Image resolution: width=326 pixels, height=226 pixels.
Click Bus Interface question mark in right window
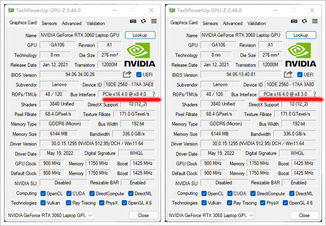pos(314,94)
